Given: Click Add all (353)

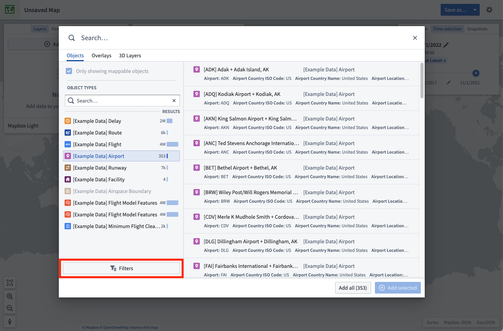Looking at the screenshot, I should click(353, 288).
